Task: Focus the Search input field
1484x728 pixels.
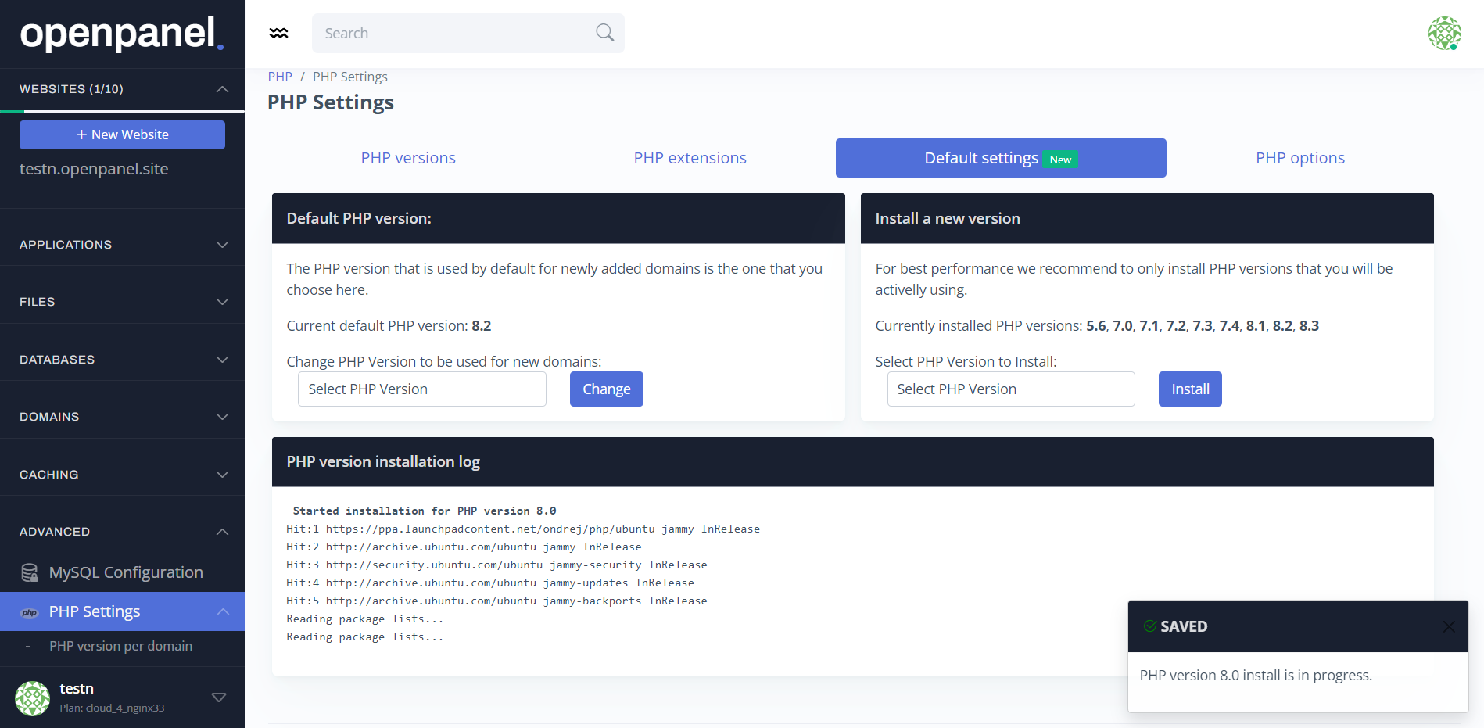Action: [x=453, y=33]
